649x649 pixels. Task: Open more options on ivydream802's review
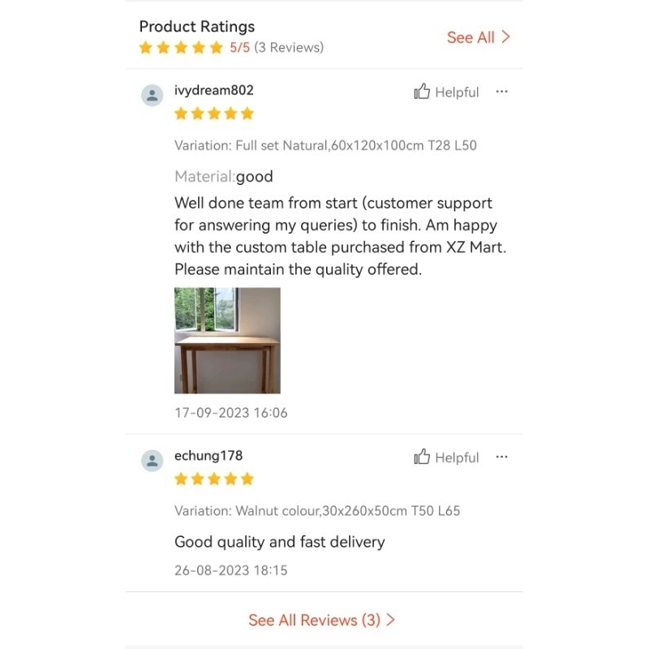pos(501,92)
